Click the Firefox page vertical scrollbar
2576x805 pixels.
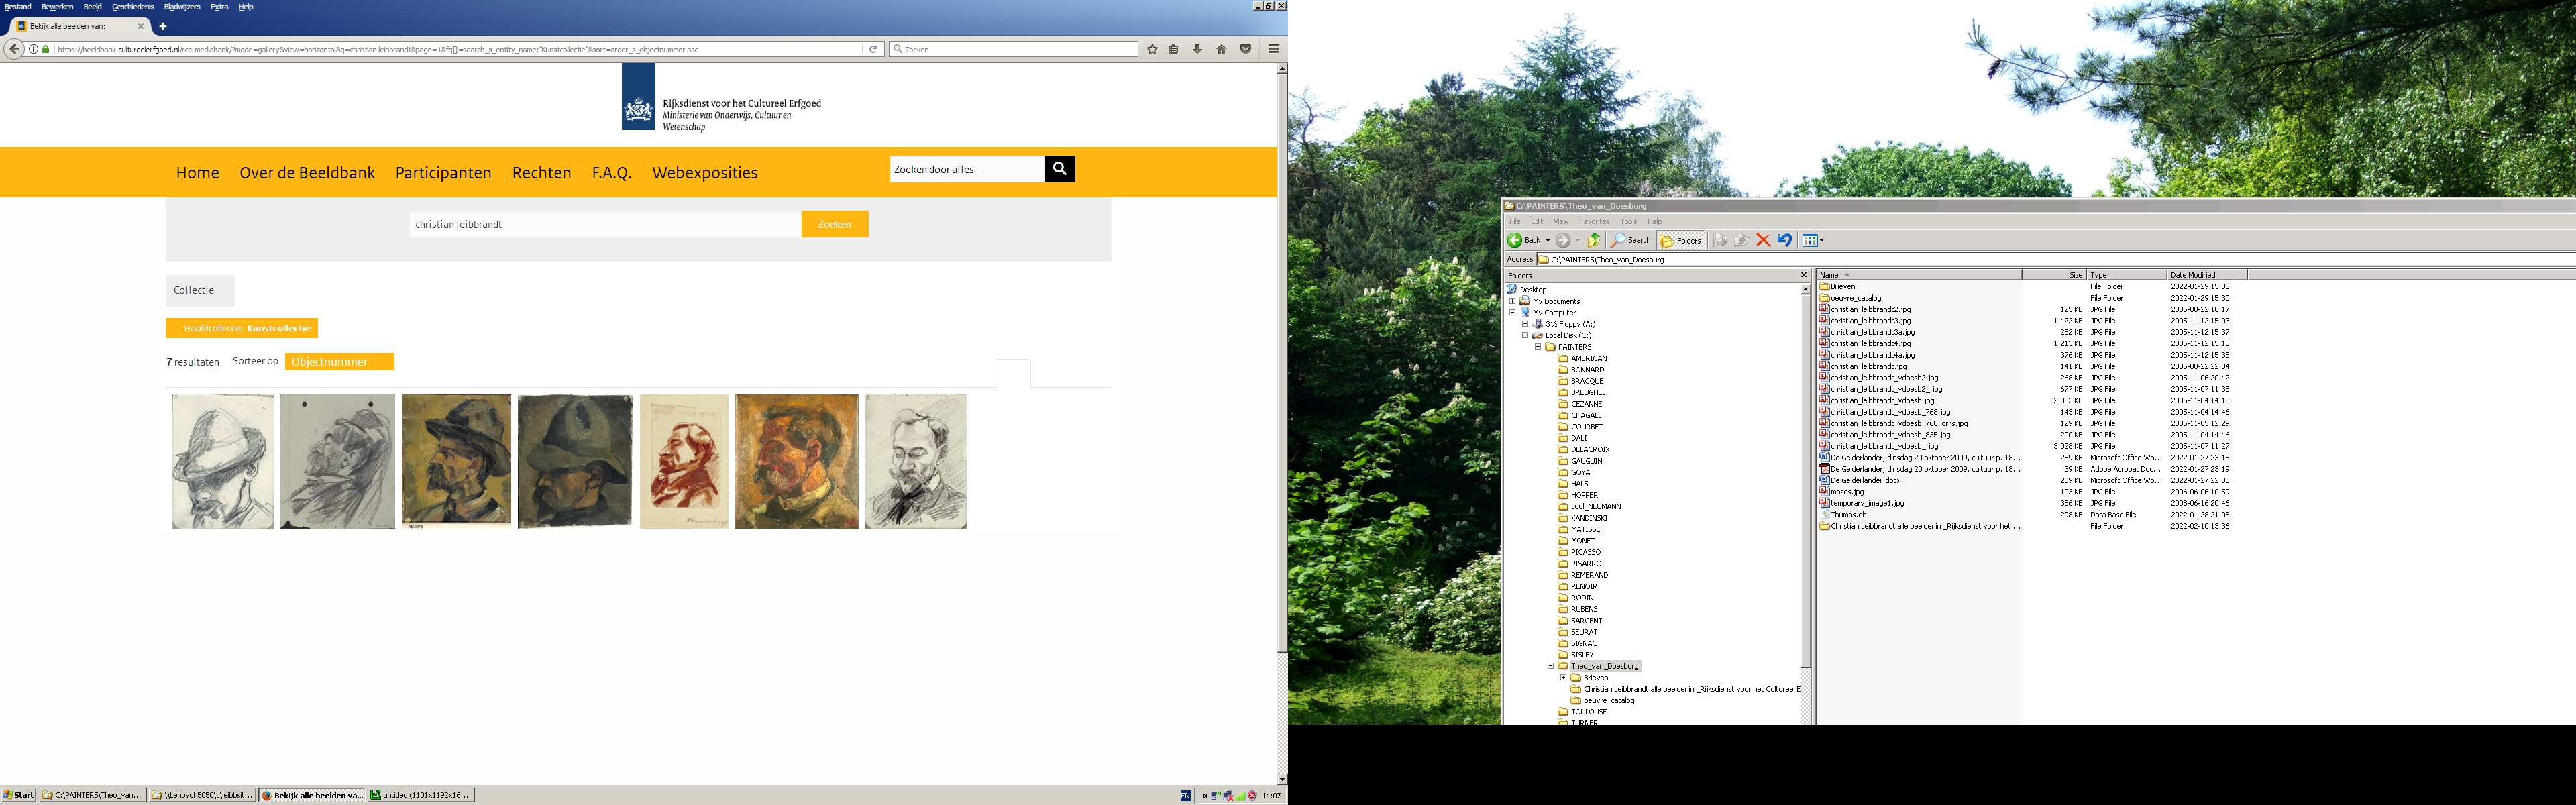coord(1282,425)
